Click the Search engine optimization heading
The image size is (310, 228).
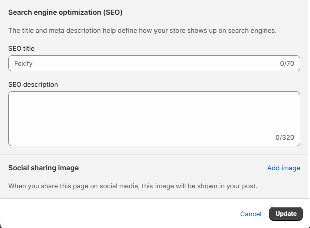(x=65, y=12)
